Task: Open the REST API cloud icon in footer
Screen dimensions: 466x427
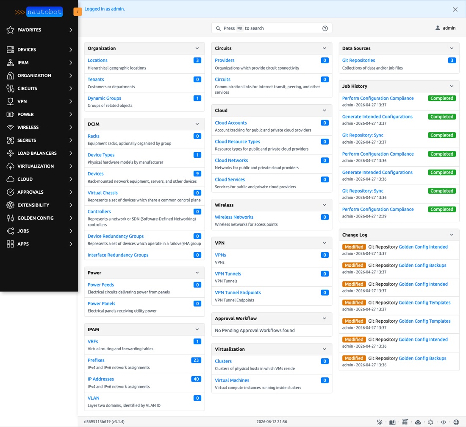Action: coord(418,422)
